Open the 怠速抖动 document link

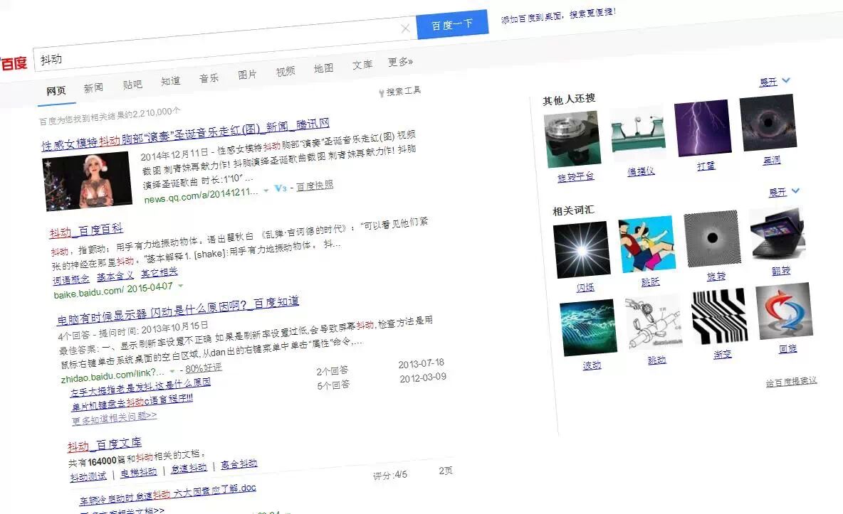pyautogui.click(x=189, y=468)
